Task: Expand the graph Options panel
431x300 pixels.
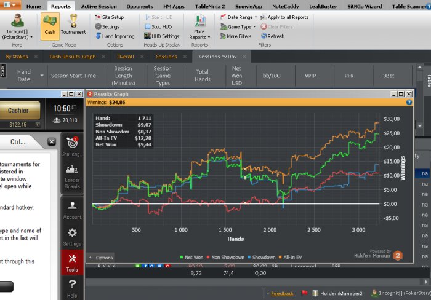Action: tap(101, 258)
